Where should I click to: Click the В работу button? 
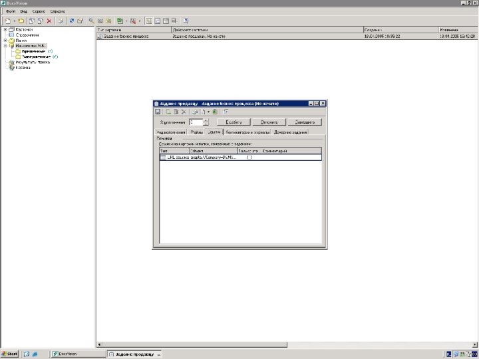(234, 122)
